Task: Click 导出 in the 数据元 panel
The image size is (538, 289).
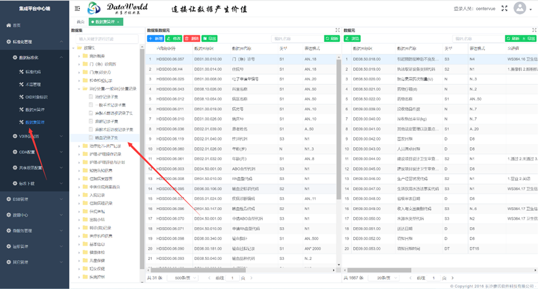Action: coord(529,39)
